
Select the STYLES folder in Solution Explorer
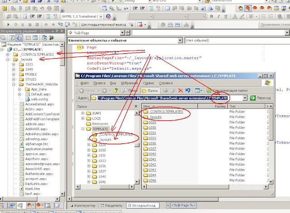[31, 80]
